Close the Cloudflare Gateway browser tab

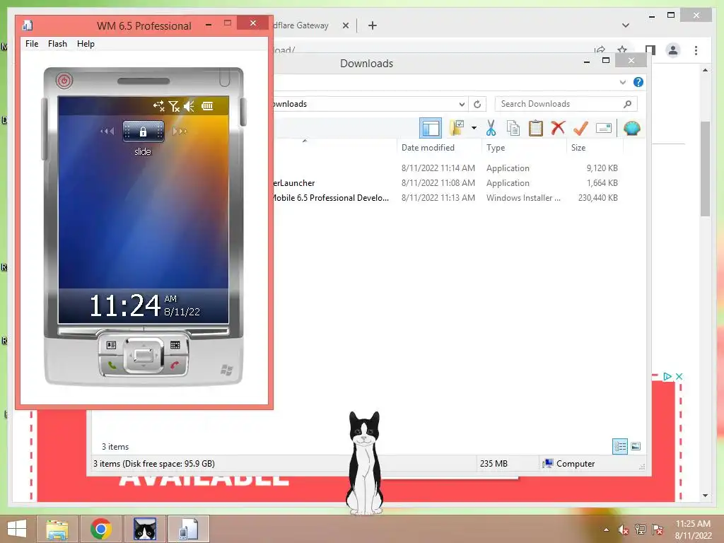point(345,25)
